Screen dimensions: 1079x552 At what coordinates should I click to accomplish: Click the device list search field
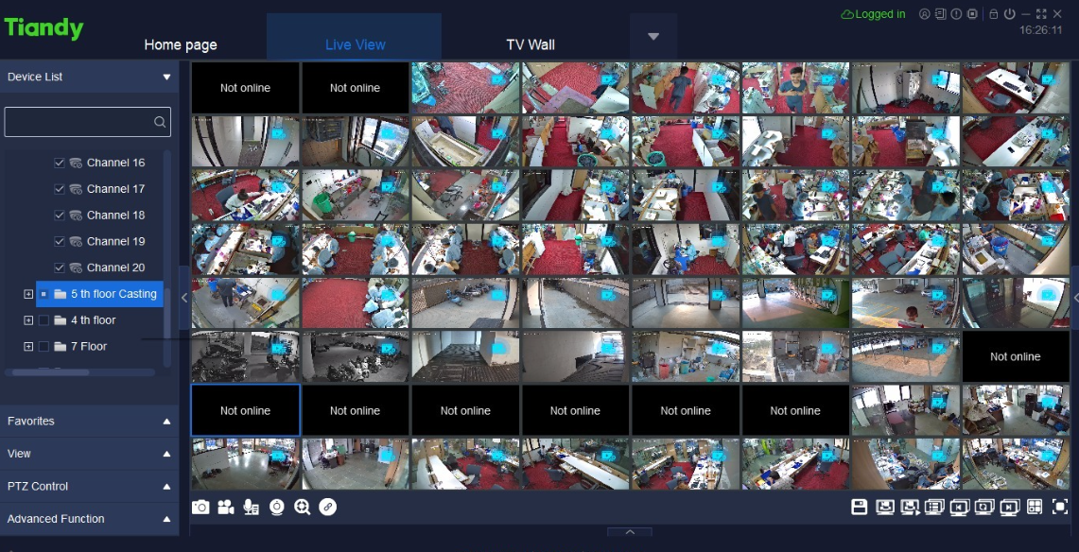pyautogui.click(x=78, y=122)
